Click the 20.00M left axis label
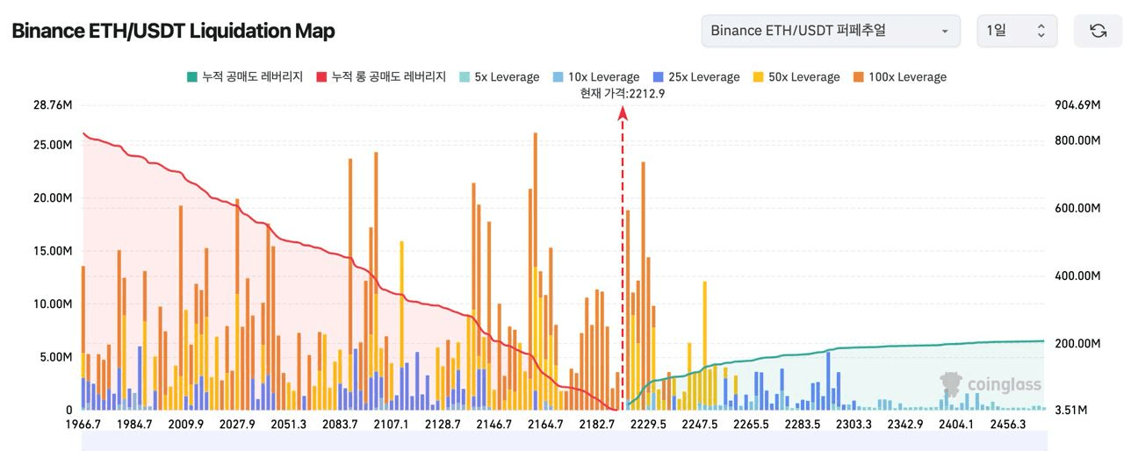The height and width of the screenshot is (451, 1124). [x=52, y=198]
